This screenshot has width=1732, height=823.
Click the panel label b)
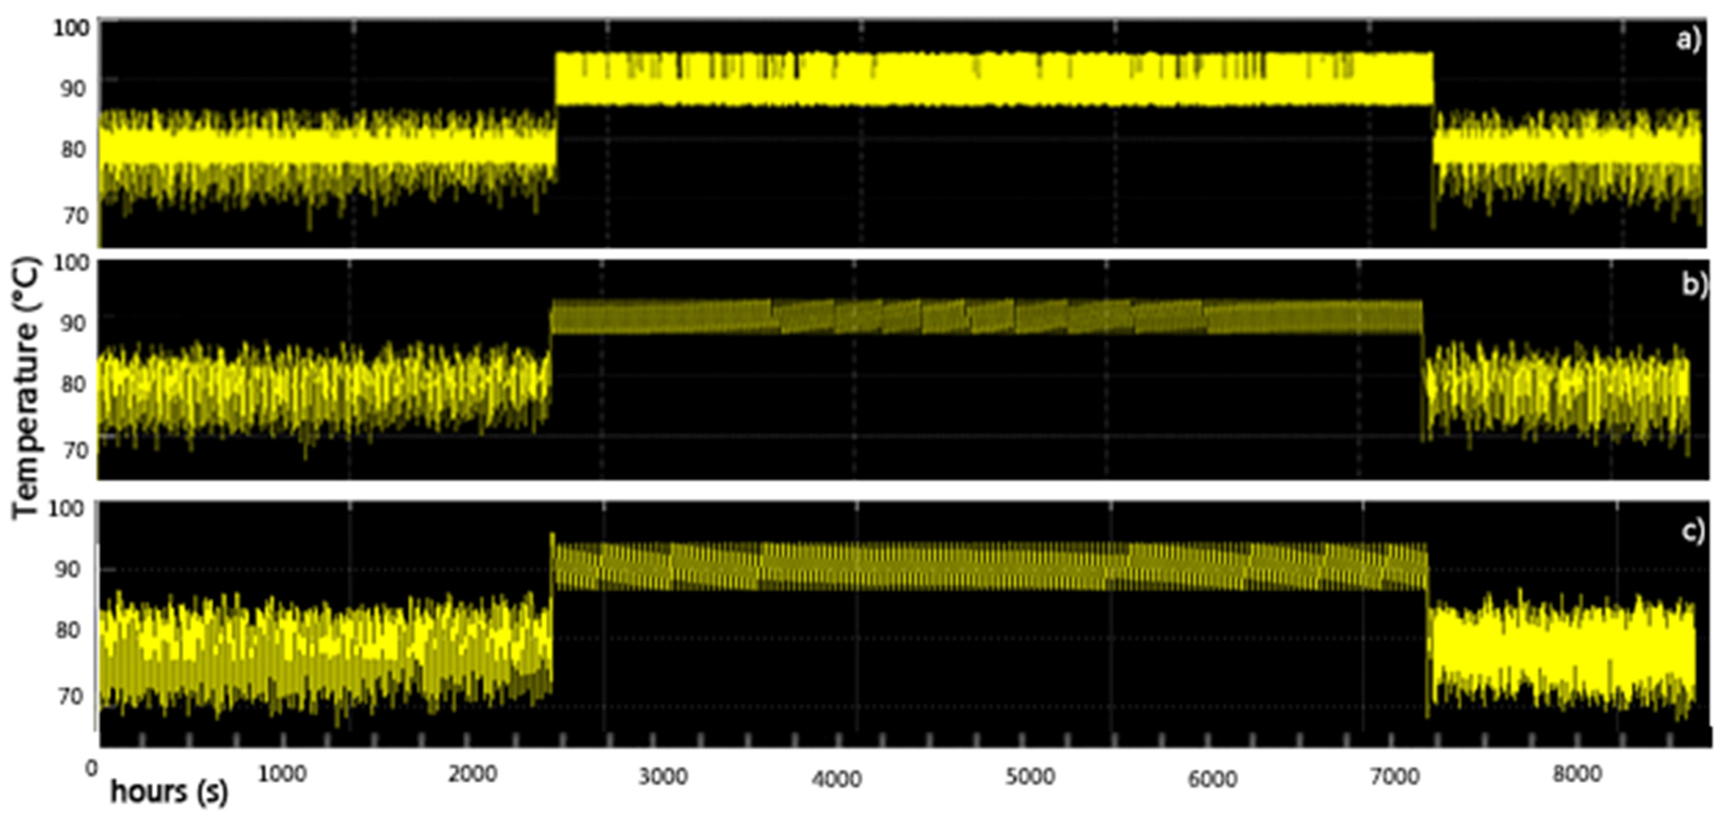pyautogui.click(x=1693, y=285)
